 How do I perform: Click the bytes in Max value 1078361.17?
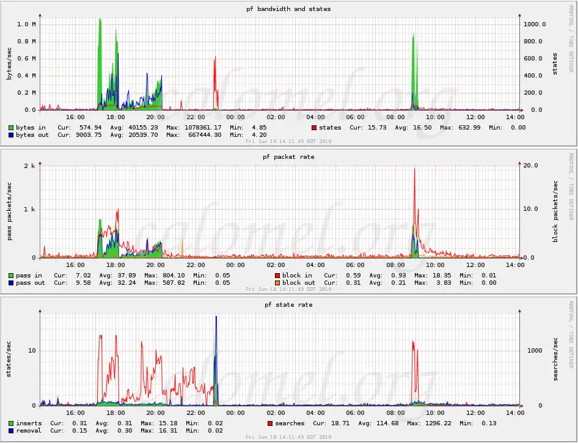(x=203, y=128)
